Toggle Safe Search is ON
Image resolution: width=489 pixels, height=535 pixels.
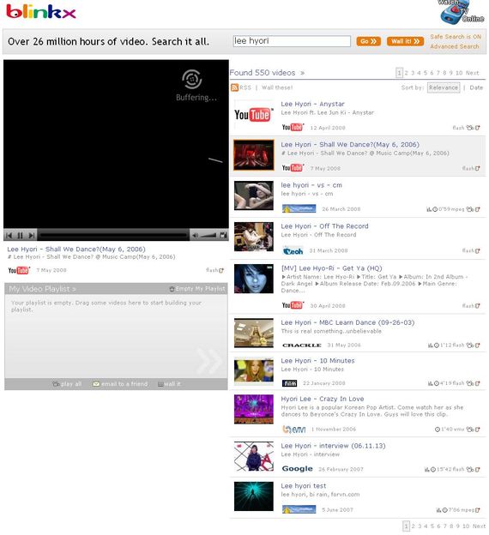click(456, 37)
